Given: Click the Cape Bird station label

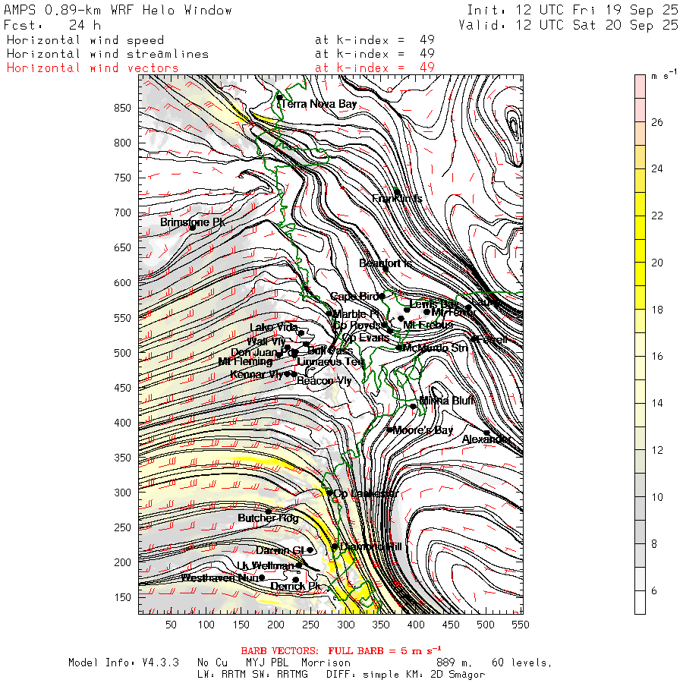Looking at the screenshot, I should click(x=354, y=296).
